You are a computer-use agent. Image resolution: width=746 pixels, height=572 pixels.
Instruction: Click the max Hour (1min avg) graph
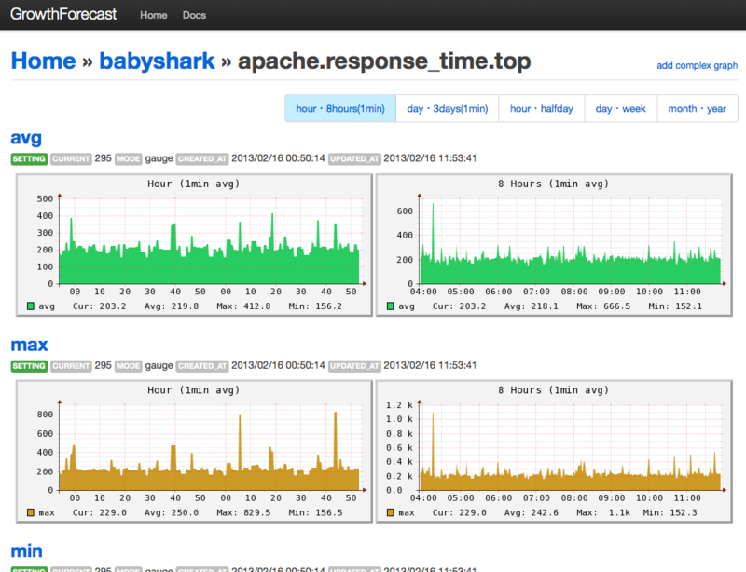click(x=194, y=451)
